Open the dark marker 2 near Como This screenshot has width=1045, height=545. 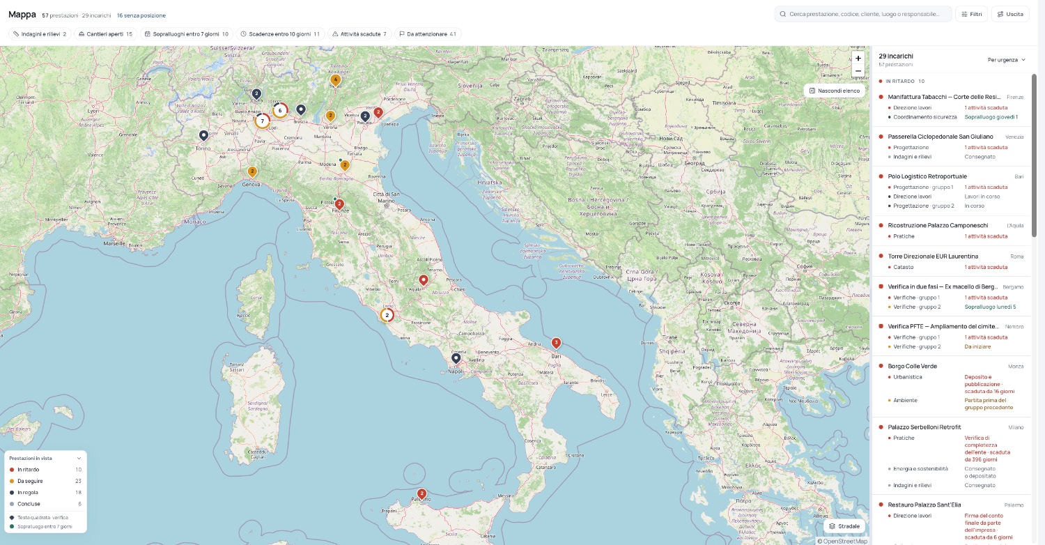(256, 93)
